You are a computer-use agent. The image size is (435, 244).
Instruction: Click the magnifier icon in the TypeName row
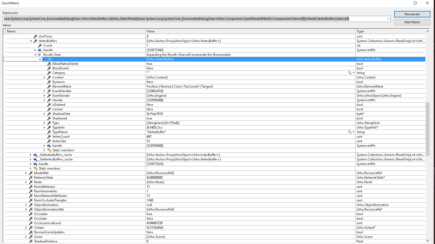pyautogui.click(x=350, y=132)
